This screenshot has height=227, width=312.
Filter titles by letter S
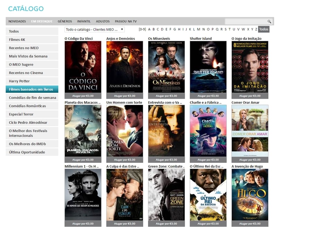[225, 29]
